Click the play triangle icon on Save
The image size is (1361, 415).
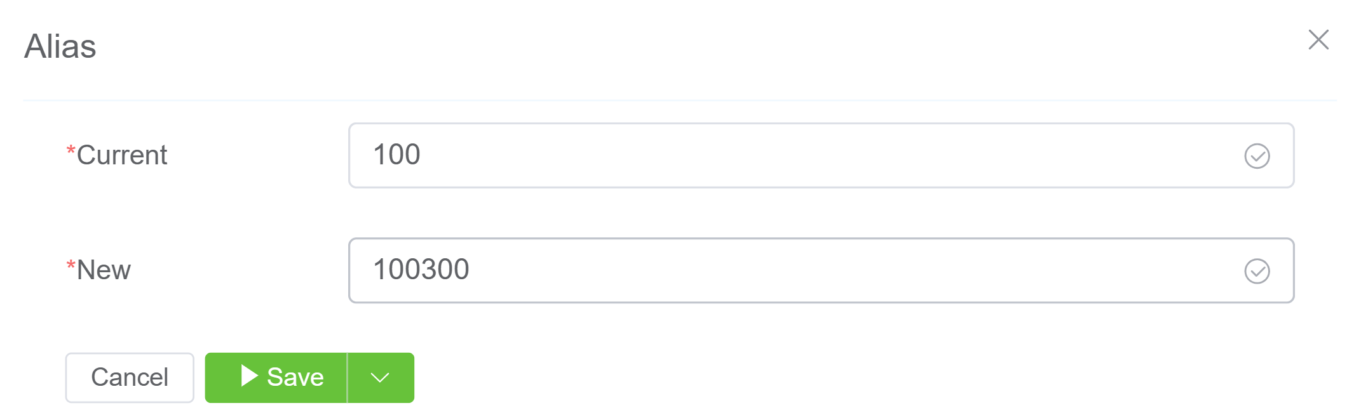pyautogui.click(x=249, y=376)
